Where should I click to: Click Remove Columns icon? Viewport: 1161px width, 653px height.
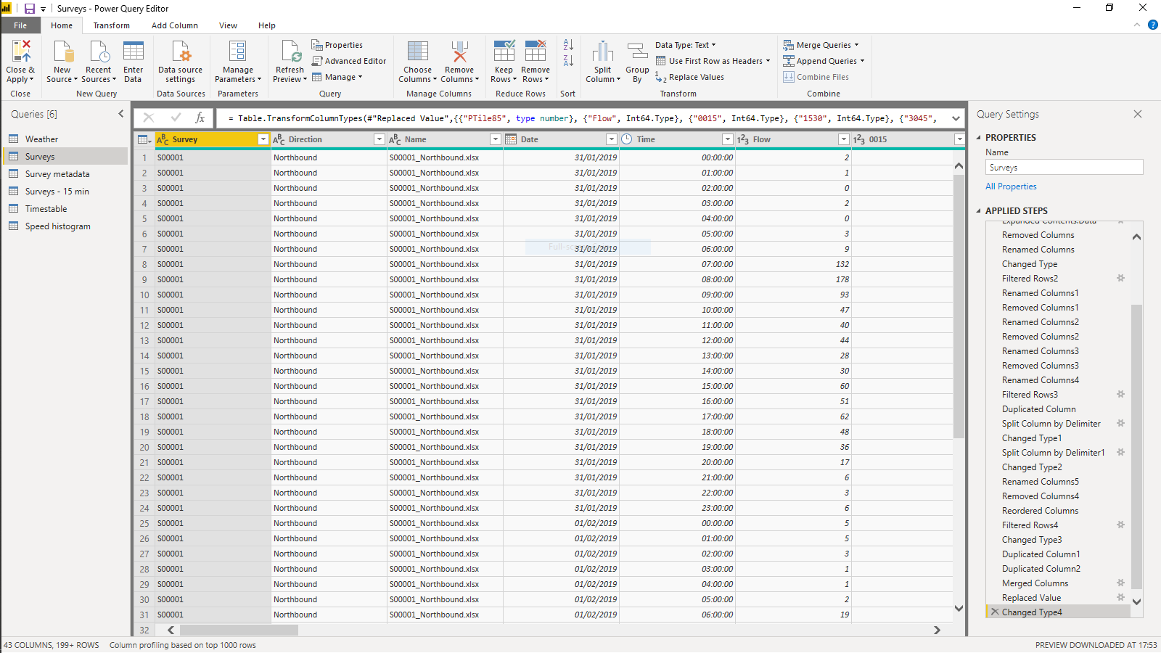[459, 52]
